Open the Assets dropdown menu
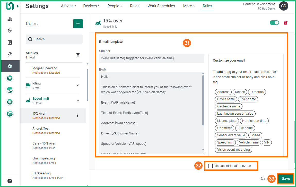 coord(68,6)
